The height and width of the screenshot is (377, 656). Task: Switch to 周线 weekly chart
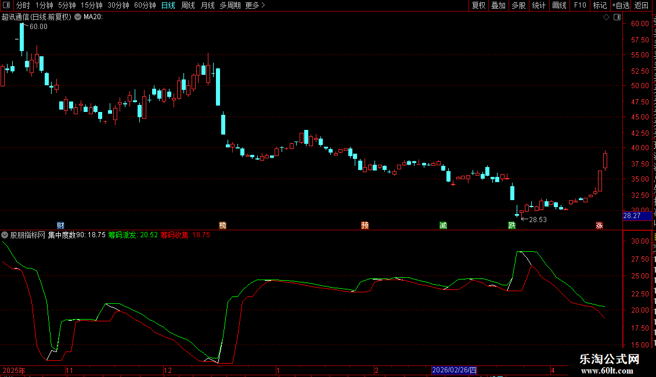pos(188,5)
